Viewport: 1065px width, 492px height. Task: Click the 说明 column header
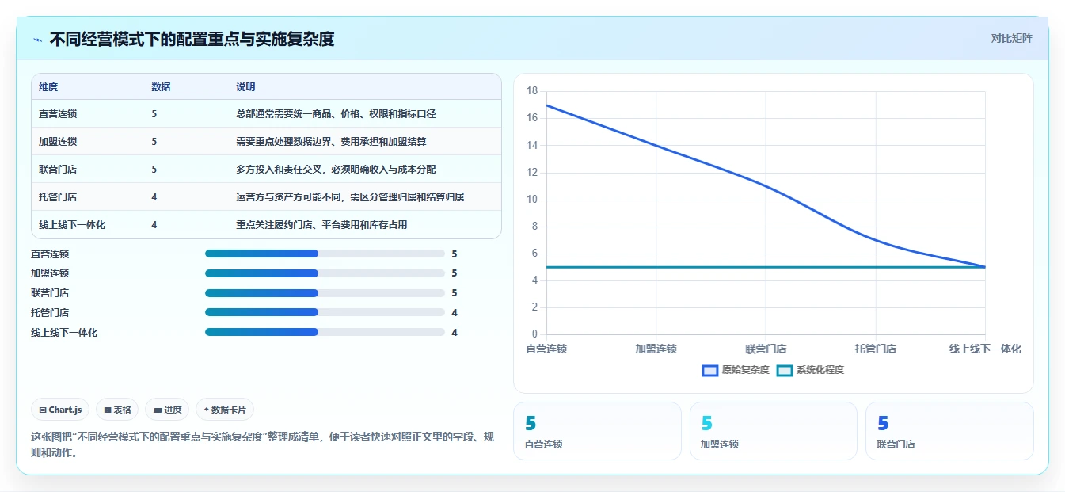245,87
